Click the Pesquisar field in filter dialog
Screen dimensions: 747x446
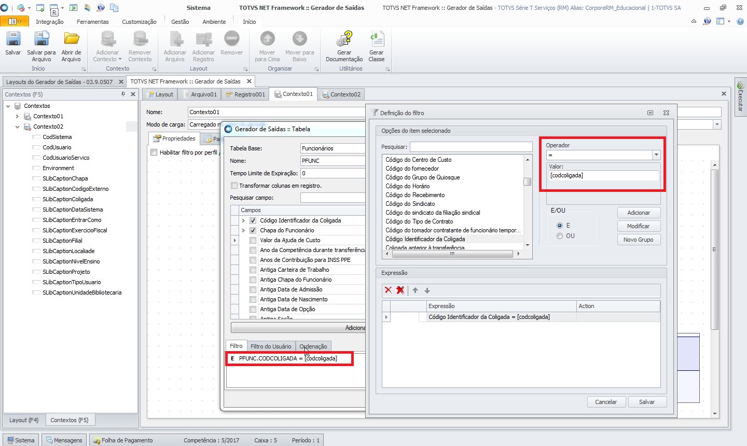471,147
